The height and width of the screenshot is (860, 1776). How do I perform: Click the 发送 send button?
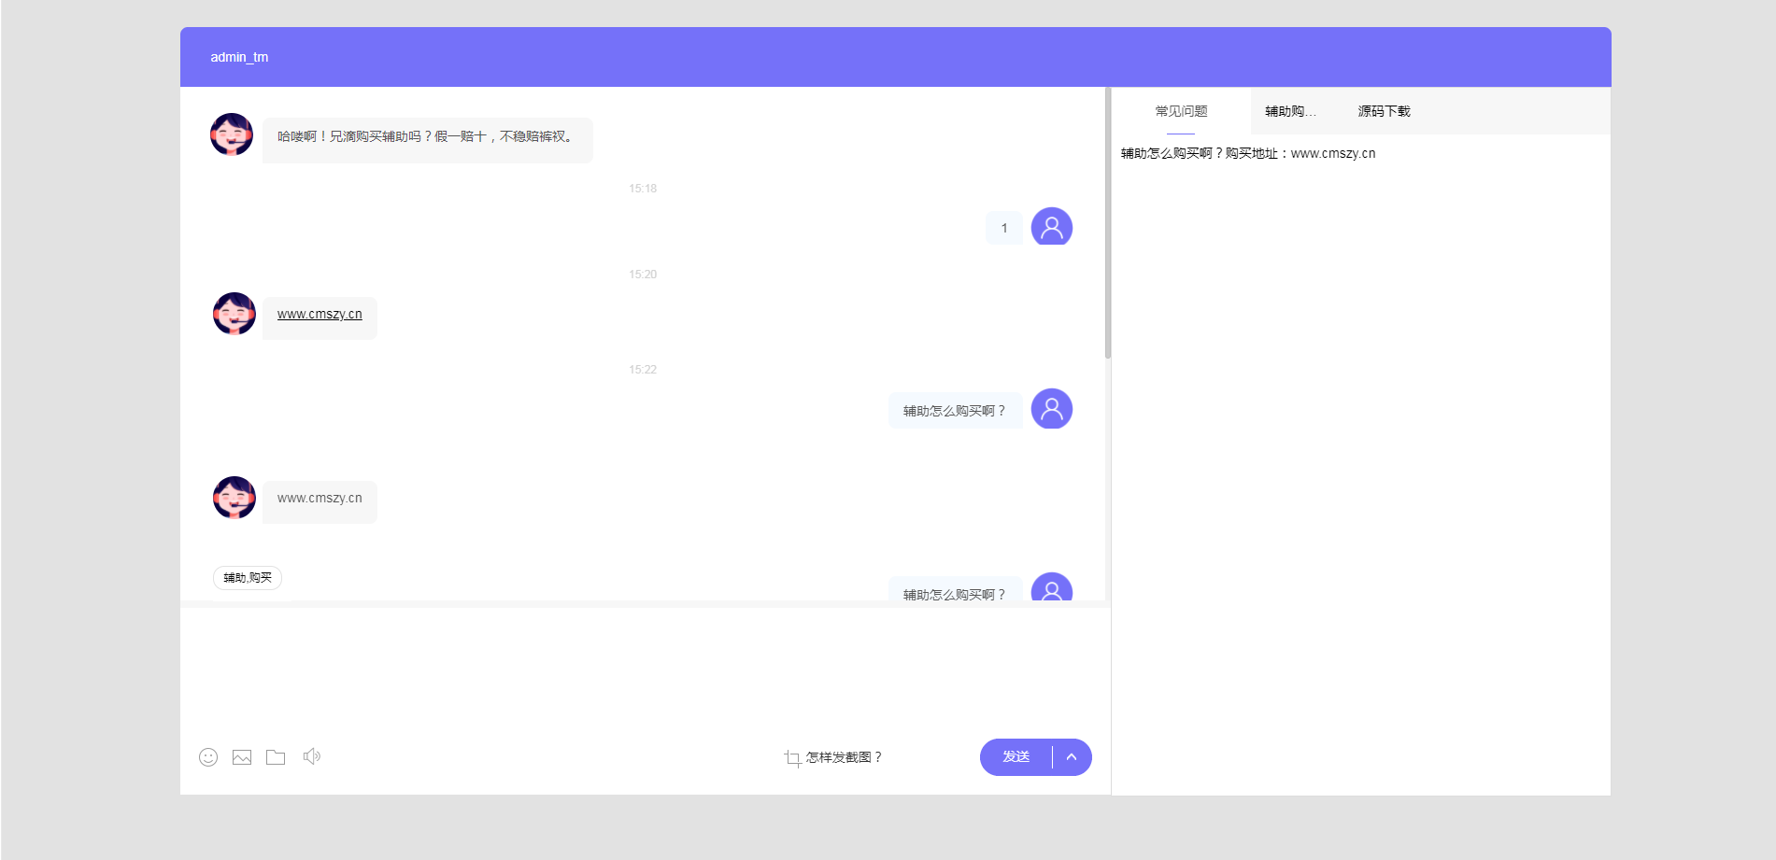1016,757
